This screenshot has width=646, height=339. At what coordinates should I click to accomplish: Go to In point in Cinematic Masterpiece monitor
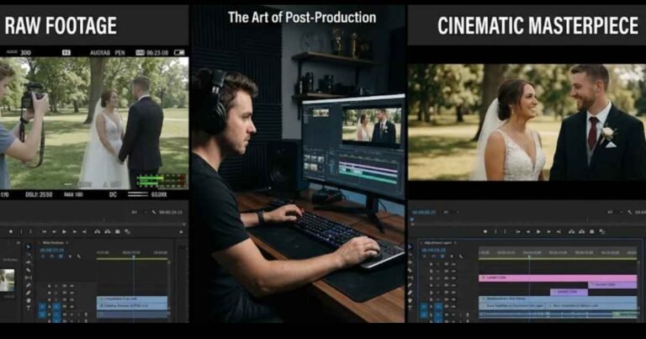(518, 232)
